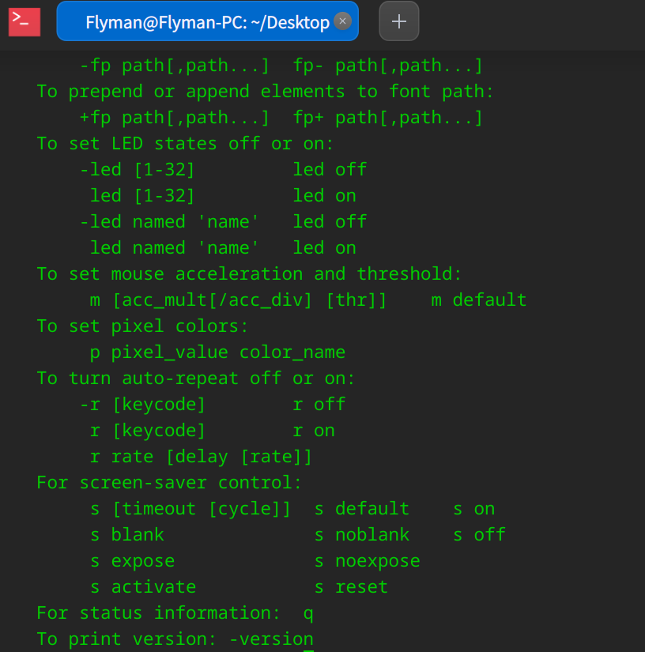Viewport: 645px width, 652px height.
Task: Click the 'p pixel_value color_name' line
Action: 217,352
